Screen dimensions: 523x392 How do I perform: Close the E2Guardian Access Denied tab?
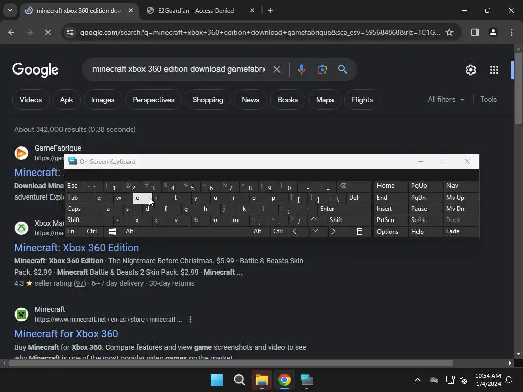click(x=252, y=10)
